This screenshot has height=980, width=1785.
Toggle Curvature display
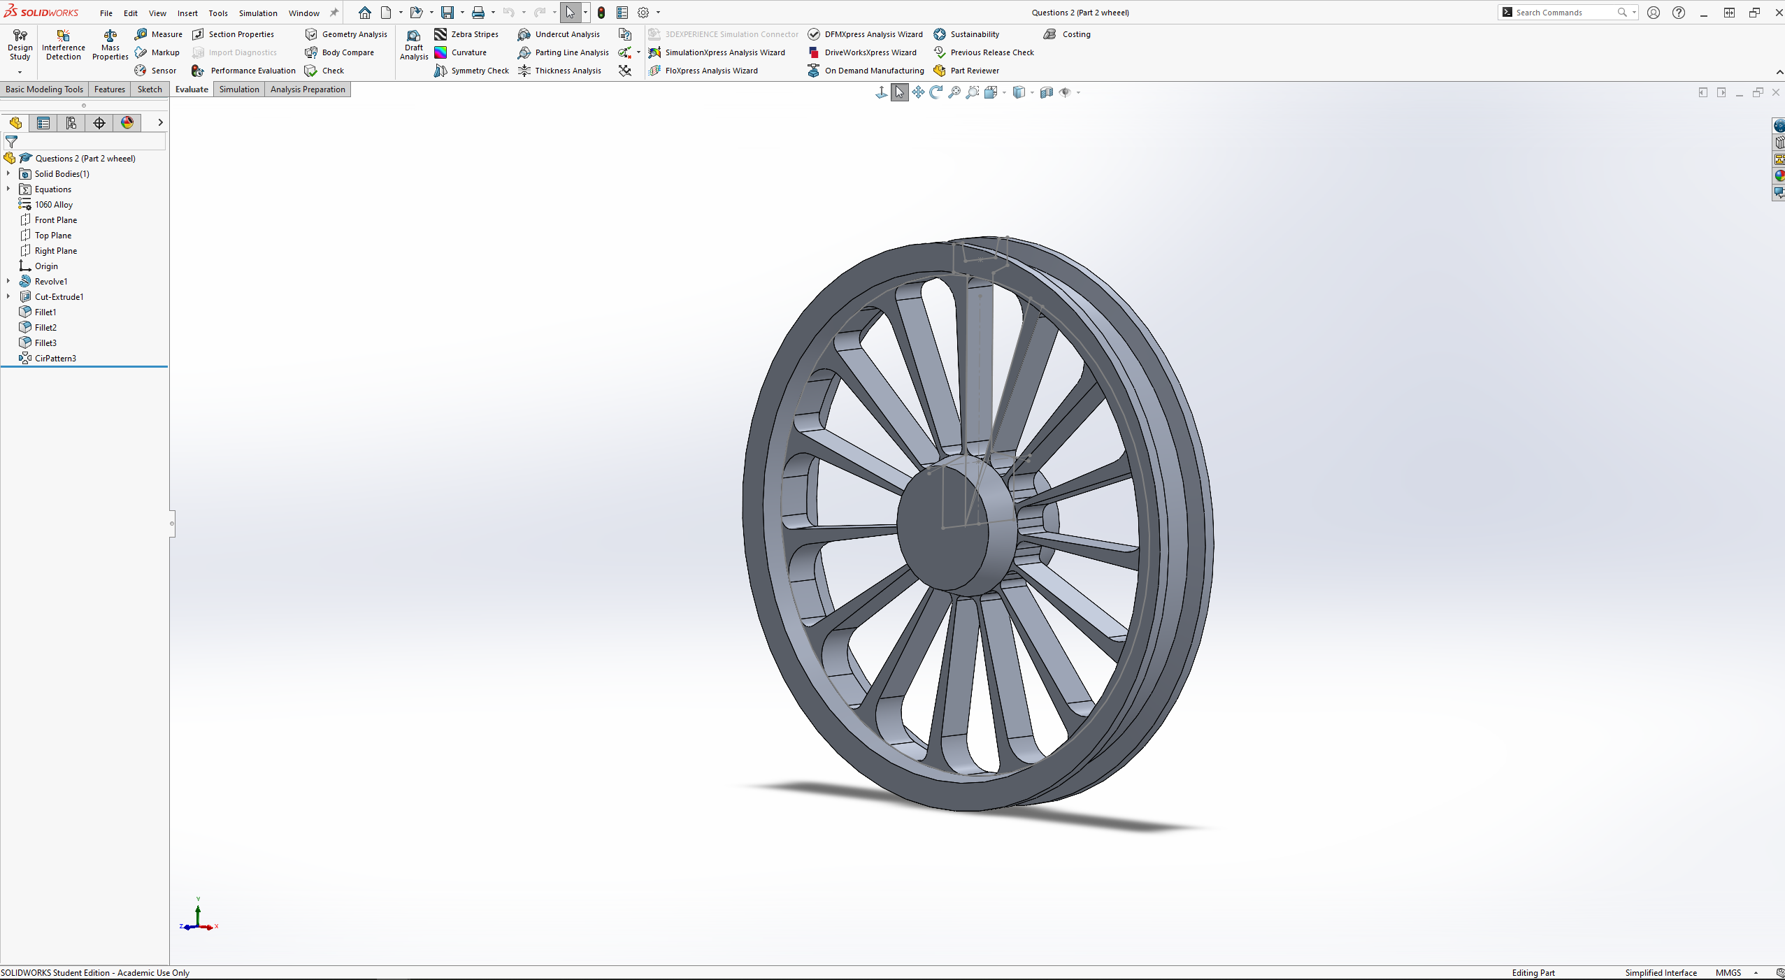coord(460,52)
